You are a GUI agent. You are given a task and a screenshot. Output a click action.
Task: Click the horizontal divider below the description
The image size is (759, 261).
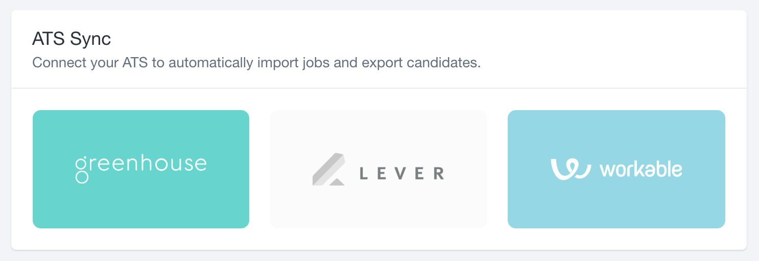click(x=379, y=88)
